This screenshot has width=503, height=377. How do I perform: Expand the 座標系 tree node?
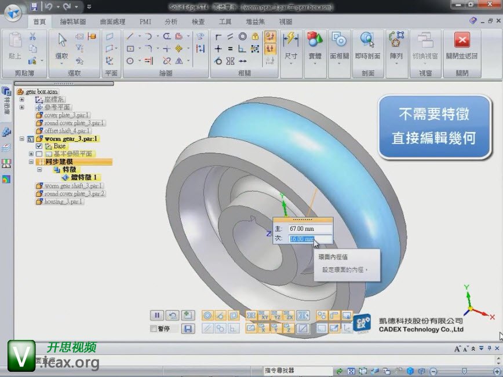22,100
